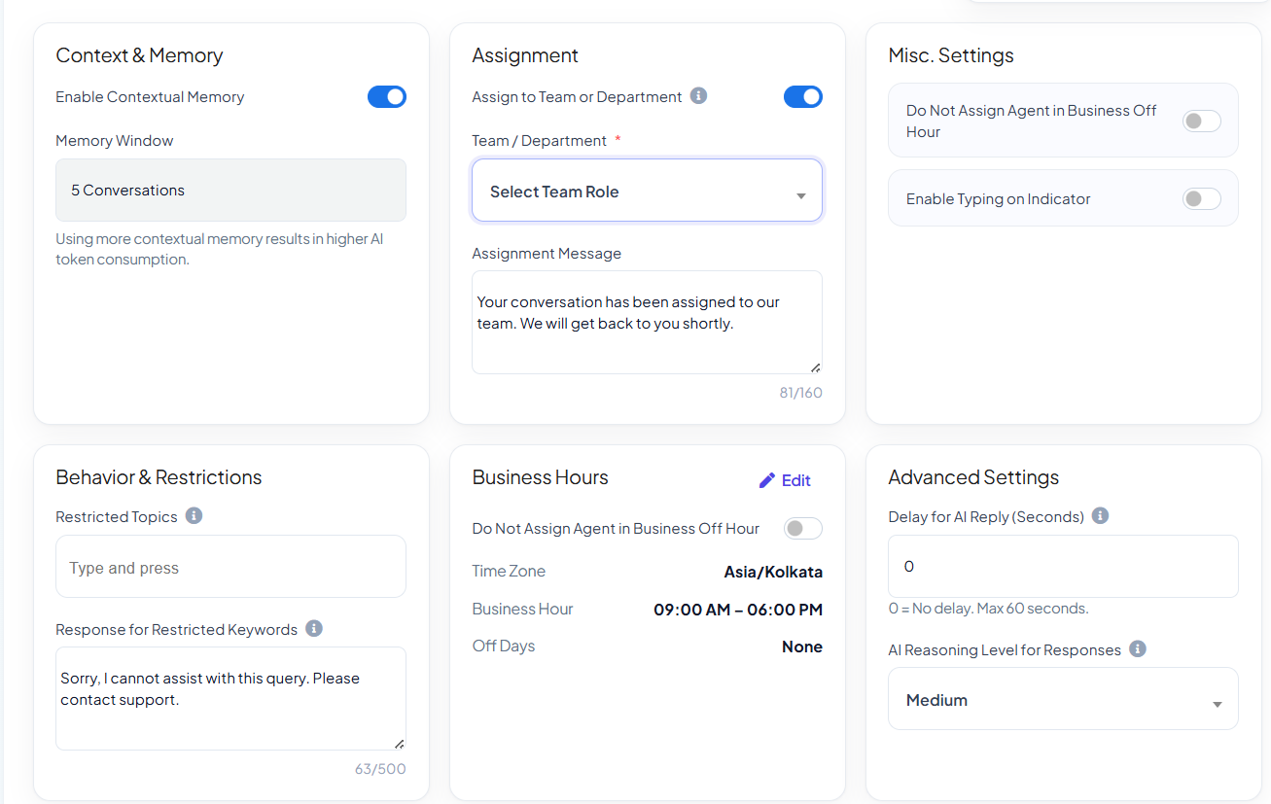The height and width of the screenshot is (804, 1271).
Task: Click the token consumption note under Memory Window
Action: pyautogui.click(x=220, y=249)
